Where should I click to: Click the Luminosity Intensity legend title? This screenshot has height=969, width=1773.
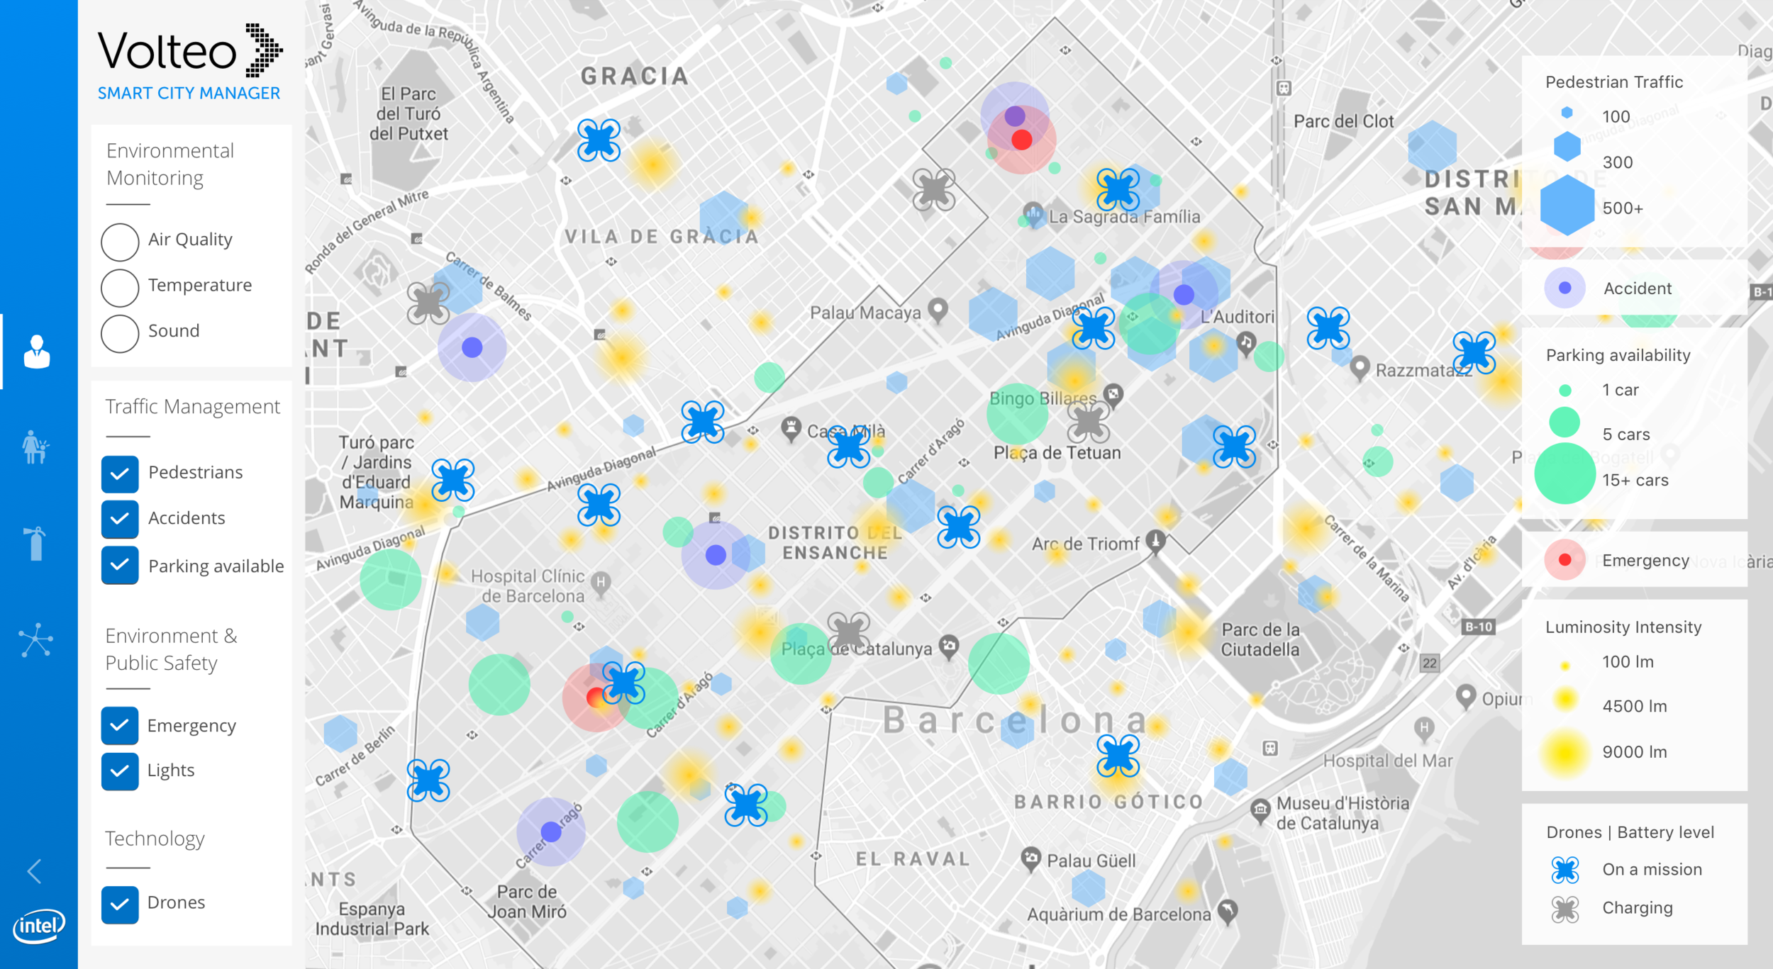[1623, 627]
